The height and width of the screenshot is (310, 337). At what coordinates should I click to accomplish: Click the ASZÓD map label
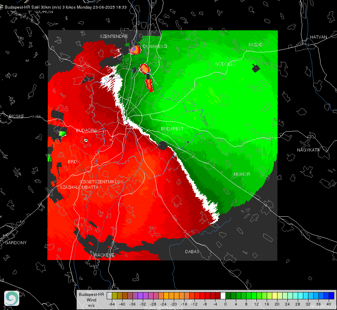pos(255,44)
